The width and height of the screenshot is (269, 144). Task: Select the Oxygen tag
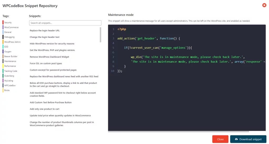click(x=8, y=52)
